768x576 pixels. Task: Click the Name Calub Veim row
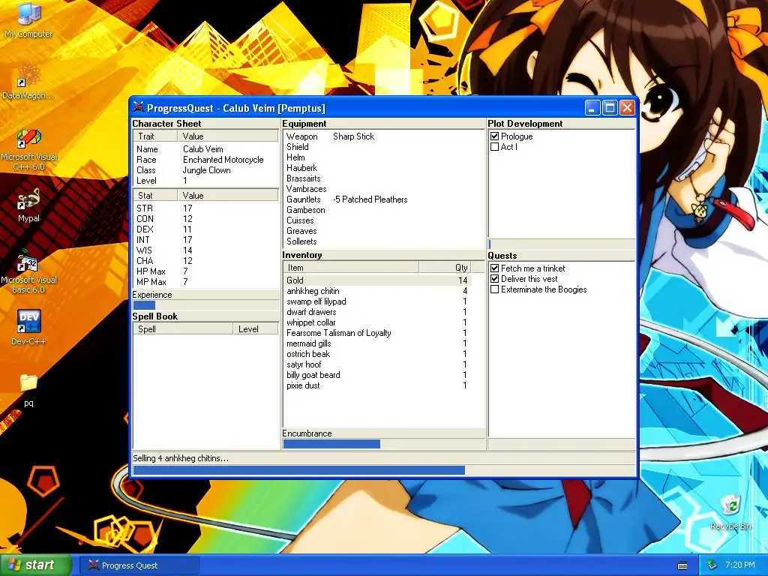coord(205,149)
